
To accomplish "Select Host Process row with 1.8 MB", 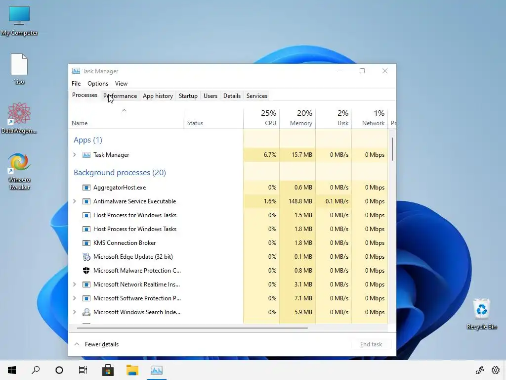I will (228, 229).
